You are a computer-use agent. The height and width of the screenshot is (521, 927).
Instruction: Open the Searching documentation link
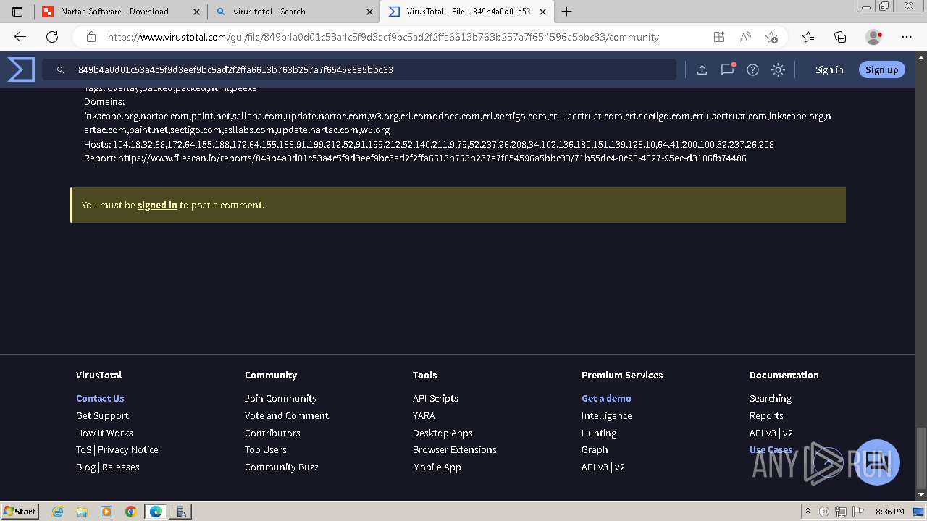[771, 398]
